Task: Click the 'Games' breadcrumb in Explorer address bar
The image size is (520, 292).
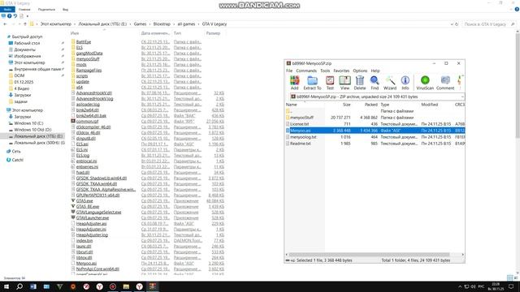Action: [x=140, y=24]
